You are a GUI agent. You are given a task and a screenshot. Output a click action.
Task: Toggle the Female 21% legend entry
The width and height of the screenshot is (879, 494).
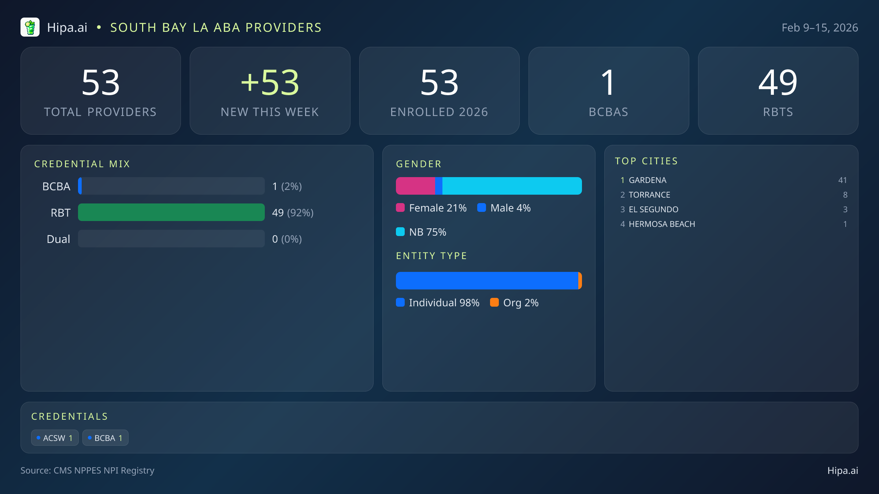click(431, 207)
